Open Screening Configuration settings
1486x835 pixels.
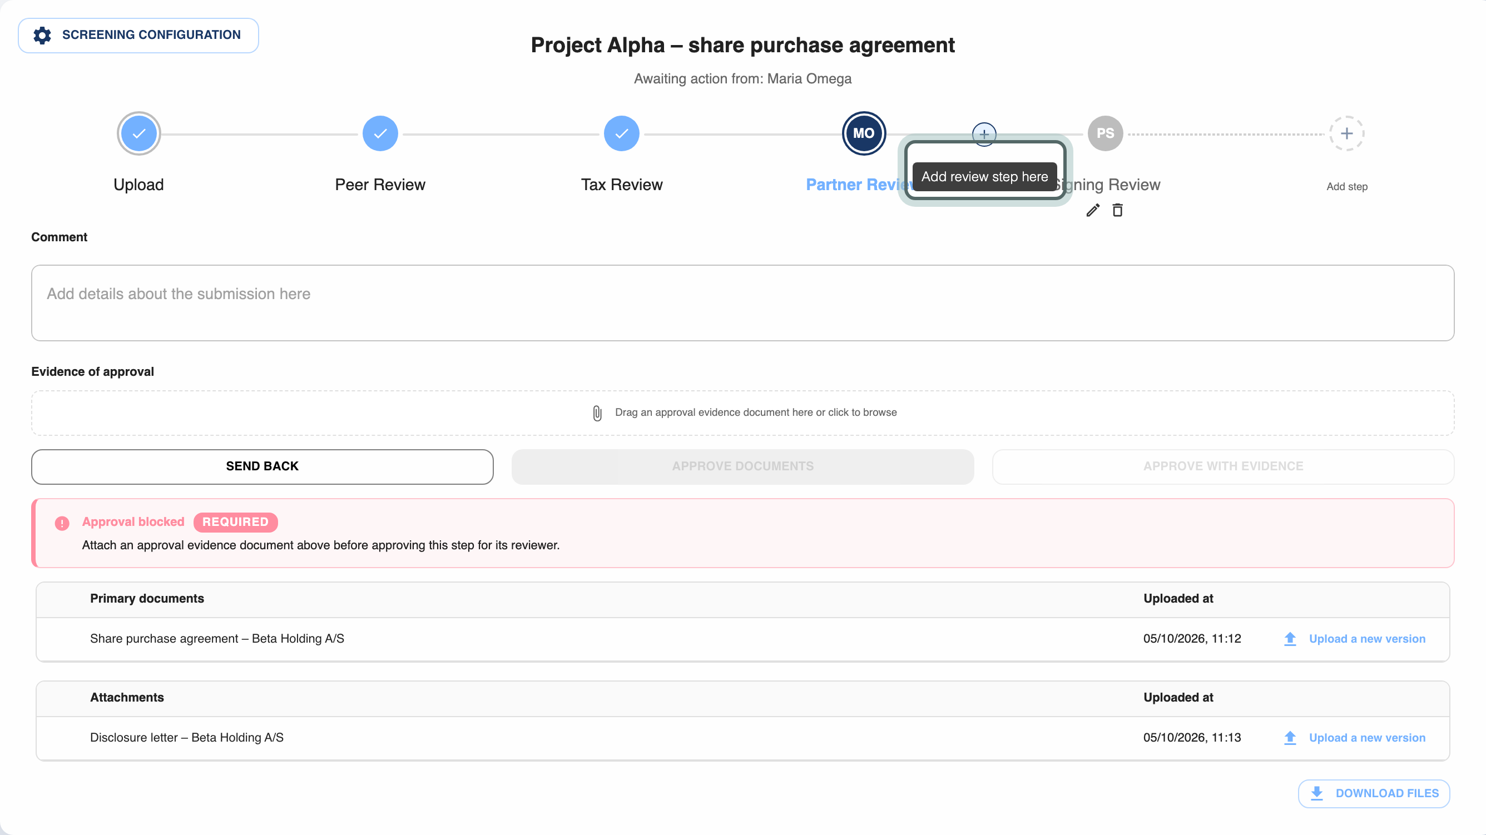[x=138, y=35]
